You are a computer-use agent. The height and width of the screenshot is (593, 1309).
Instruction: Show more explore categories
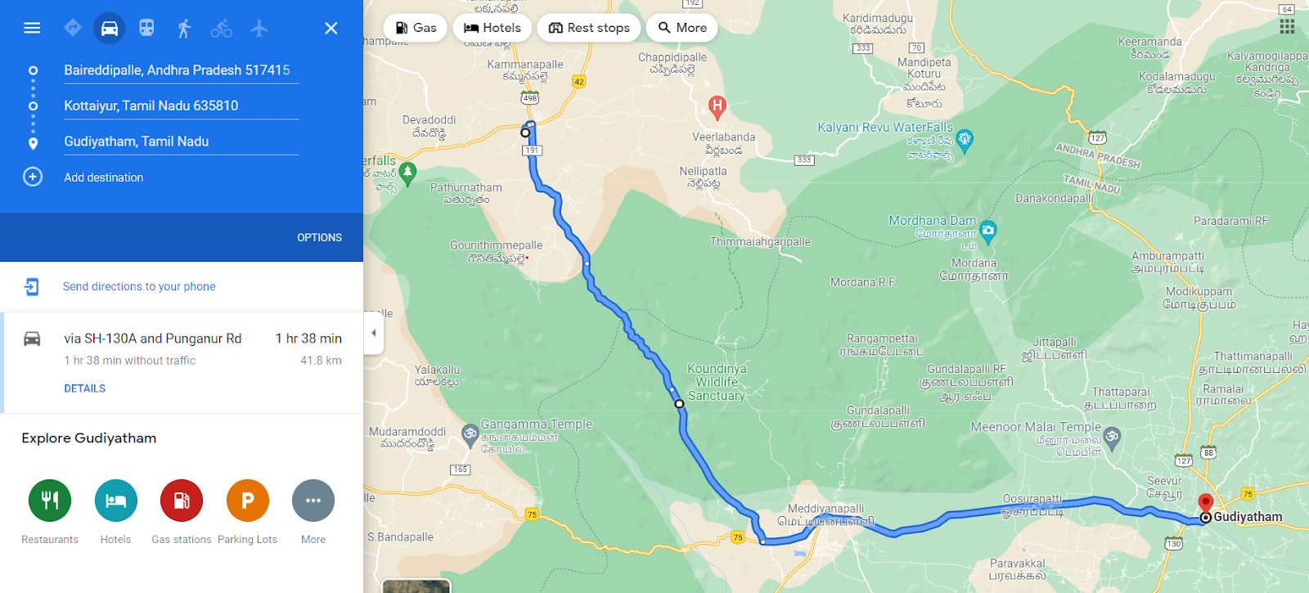click(x=313, y=501)
